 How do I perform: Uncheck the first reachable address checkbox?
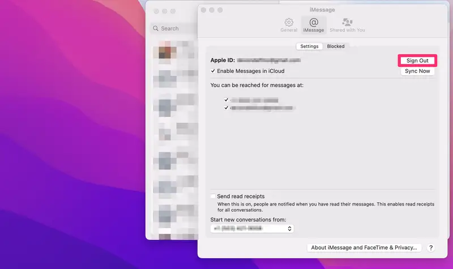tap(226, 100)
